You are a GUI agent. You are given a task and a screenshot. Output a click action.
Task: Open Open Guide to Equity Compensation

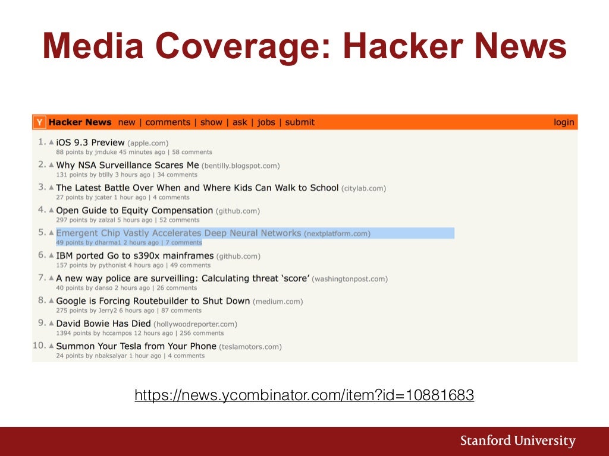pos(134,211)
